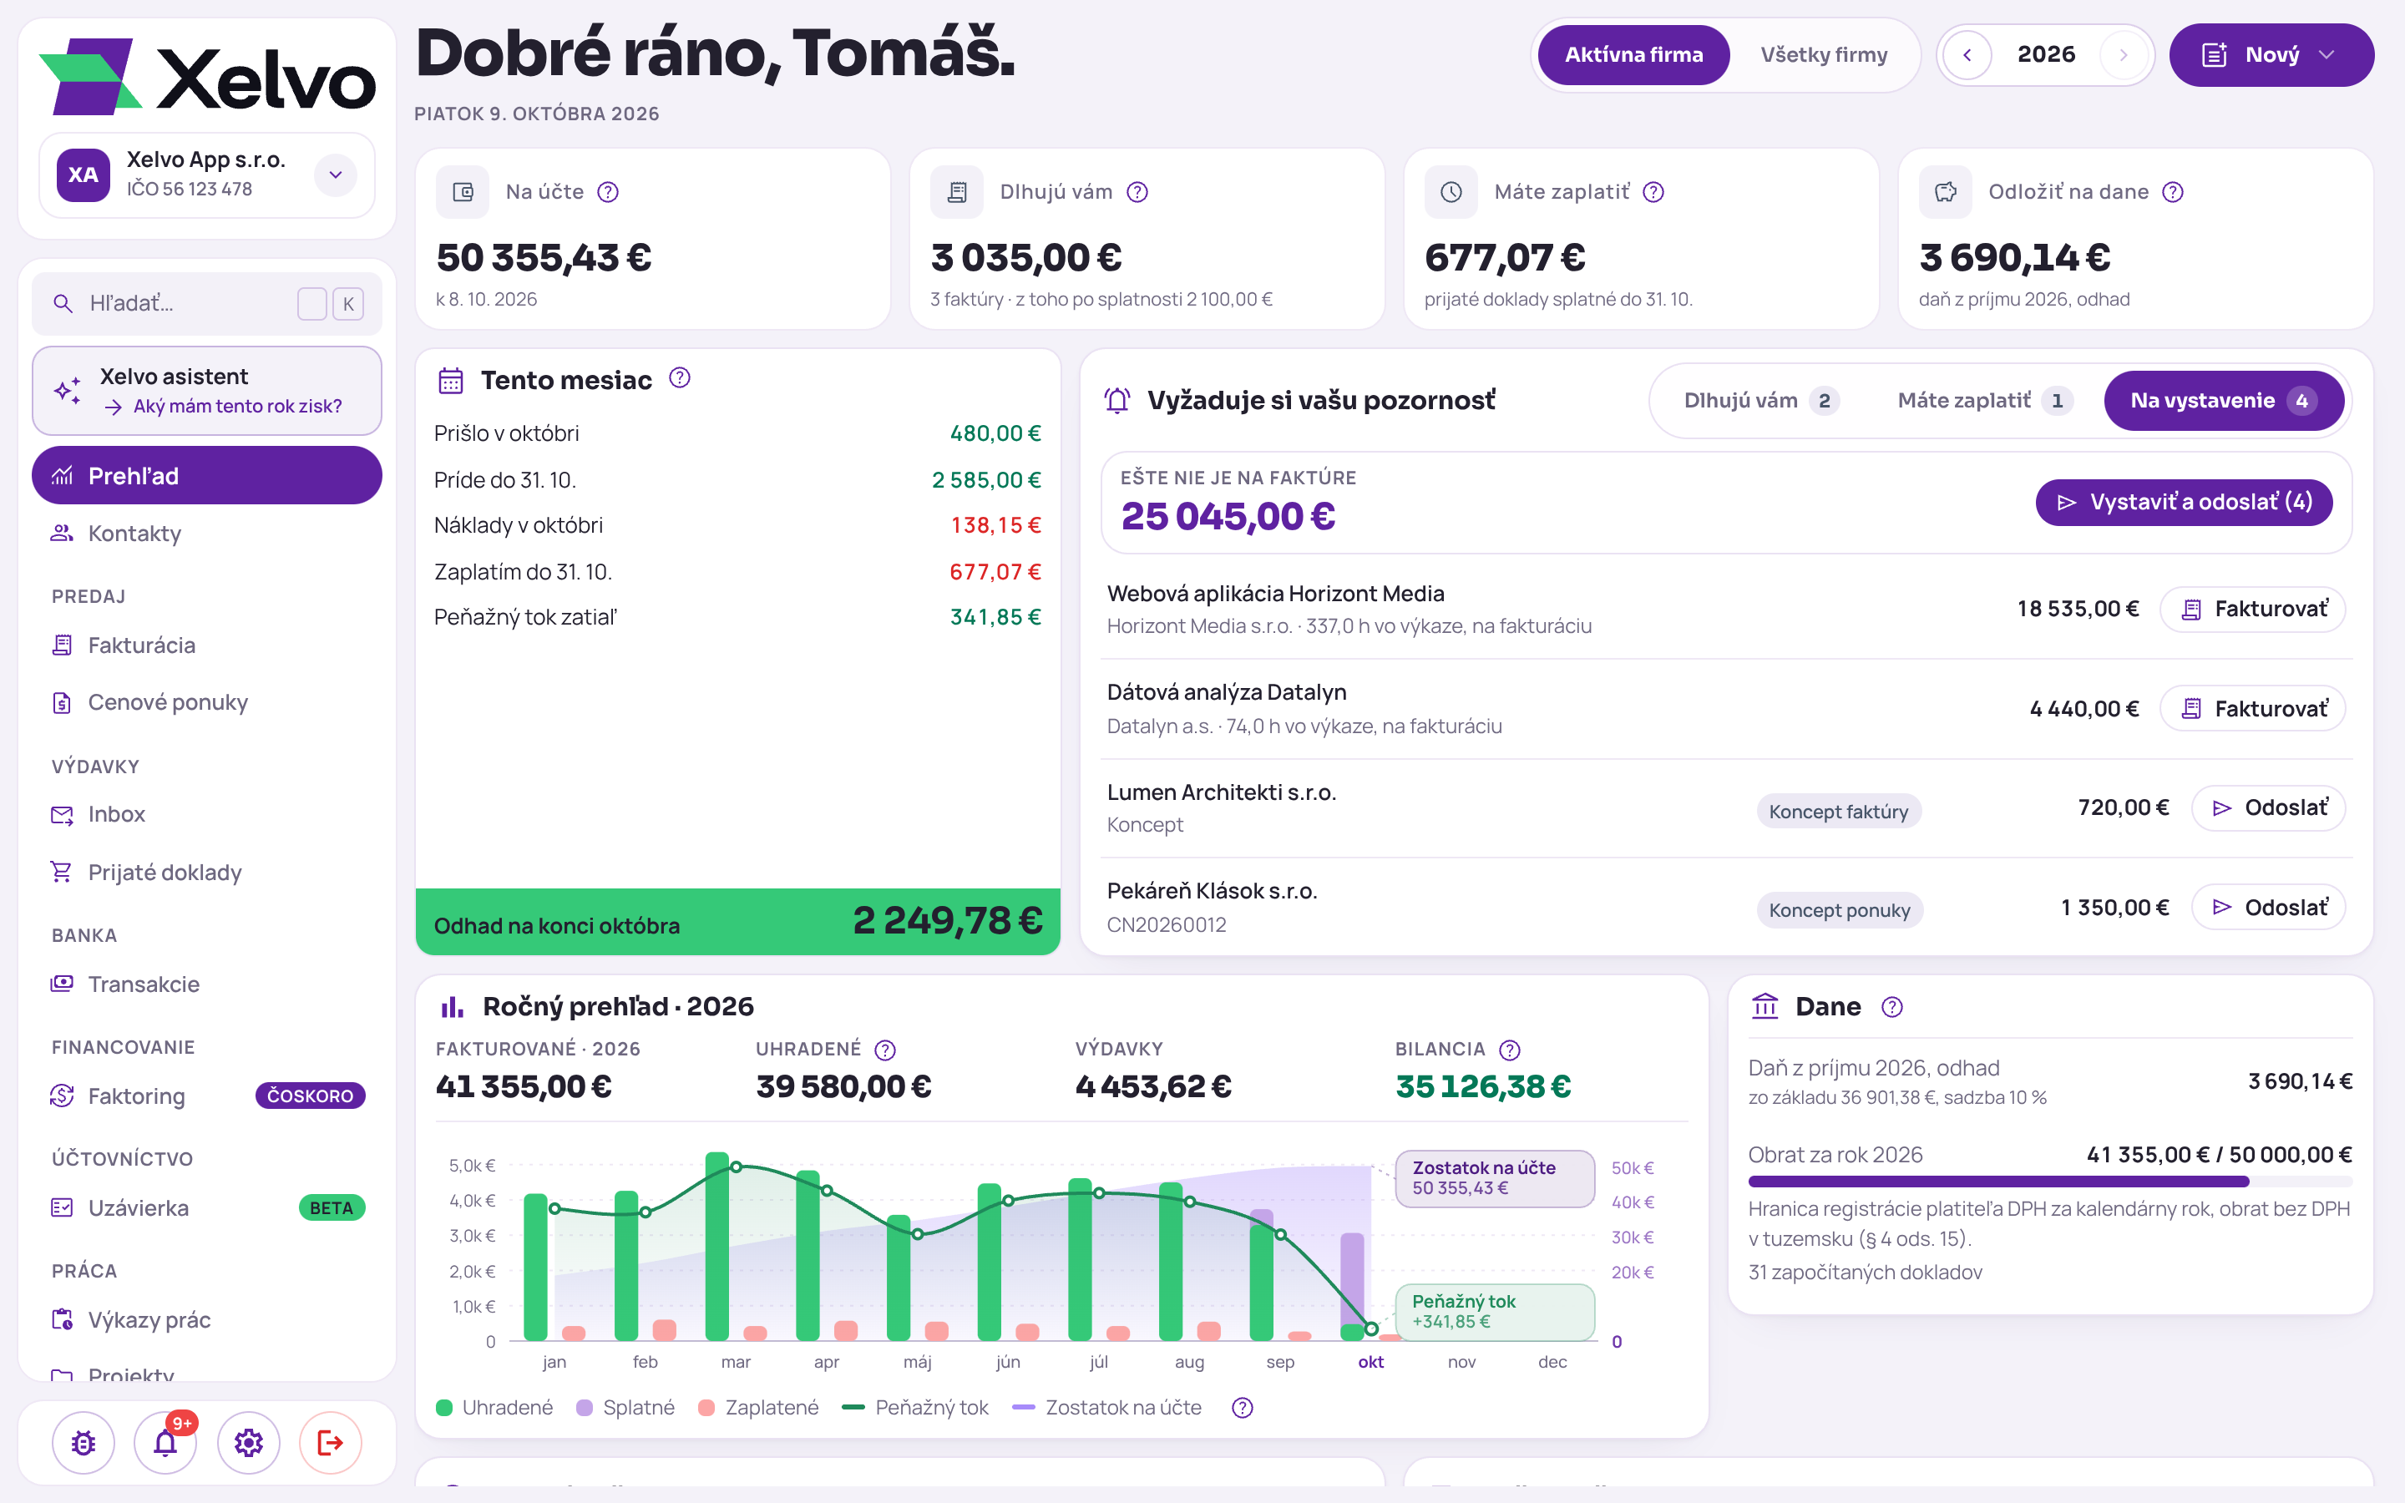The height and width of the screenshot is (1503, 2405).
Task: Open the bug report icon in bottom bar
Action: 84,1442
